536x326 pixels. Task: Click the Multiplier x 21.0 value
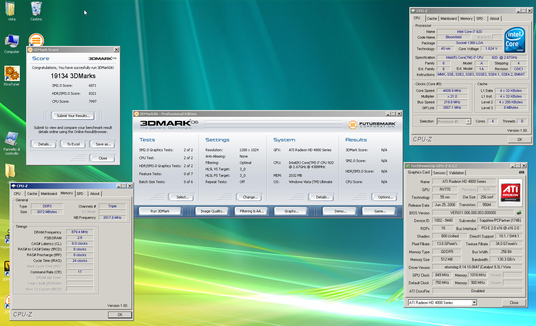pyautogui.click(x=452, y=96)
